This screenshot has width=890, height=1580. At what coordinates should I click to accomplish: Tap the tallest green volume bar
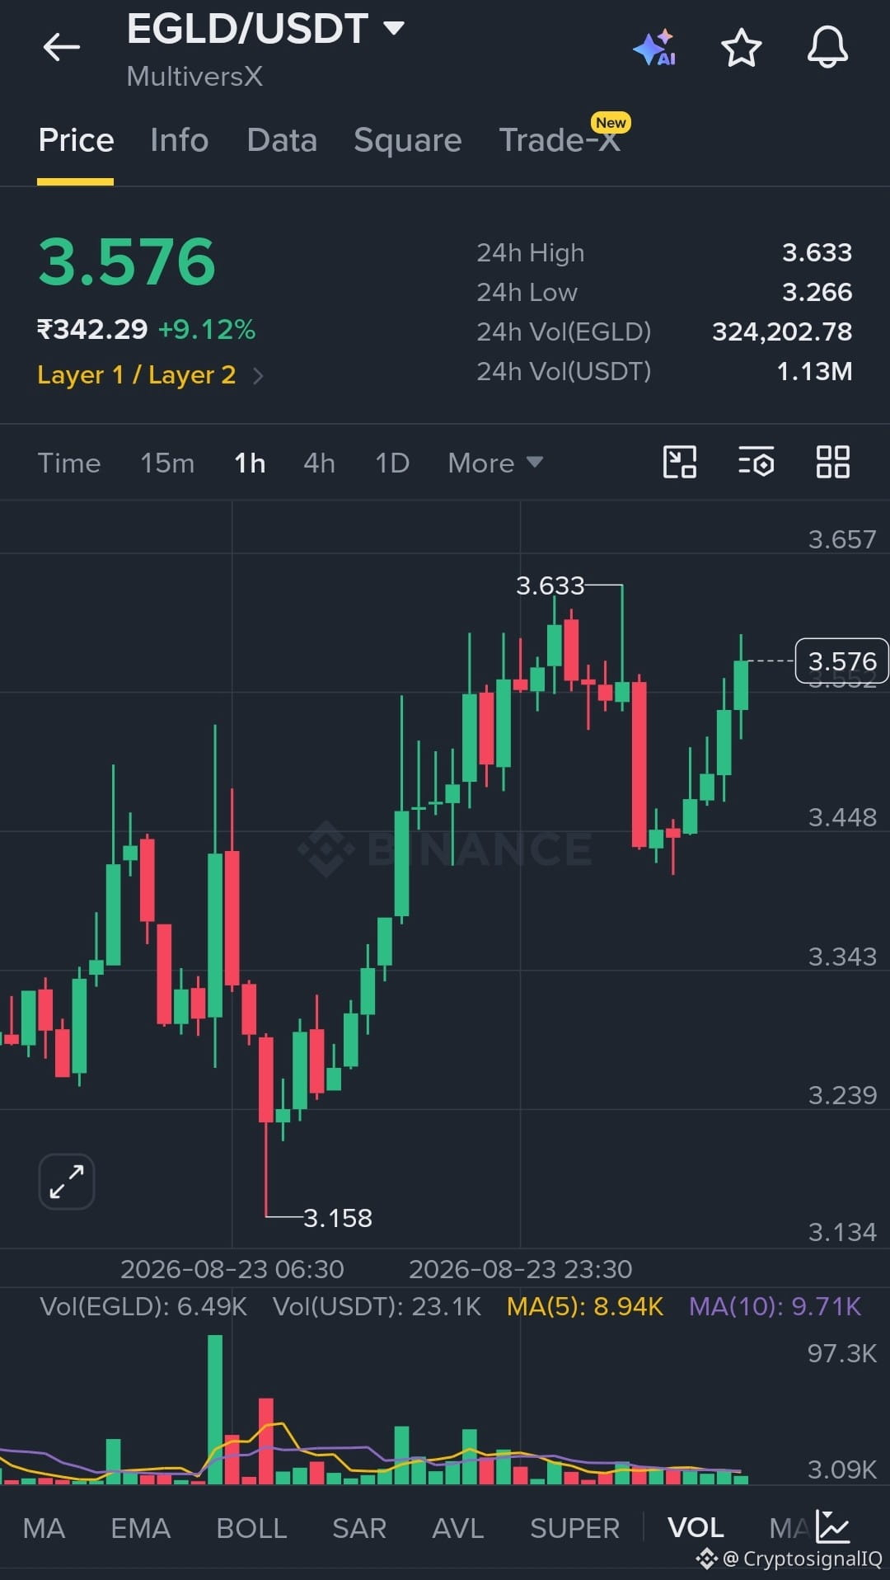pyautogui.click(x=215, y=1409)
